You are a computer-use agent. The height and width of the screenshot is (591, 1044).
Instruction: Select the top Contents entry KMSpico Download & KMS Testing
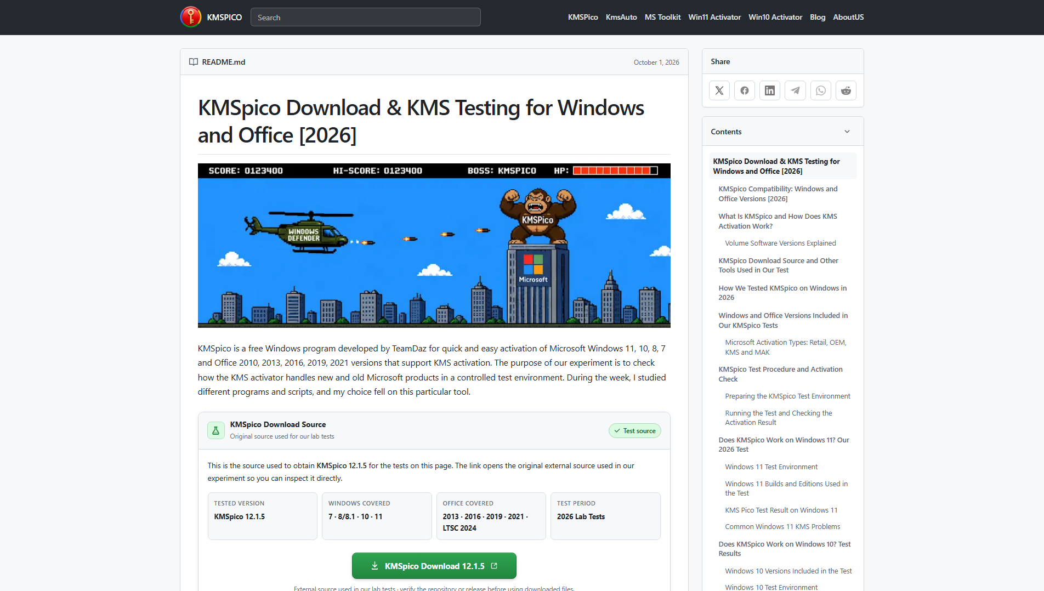[x=783, y=166]
